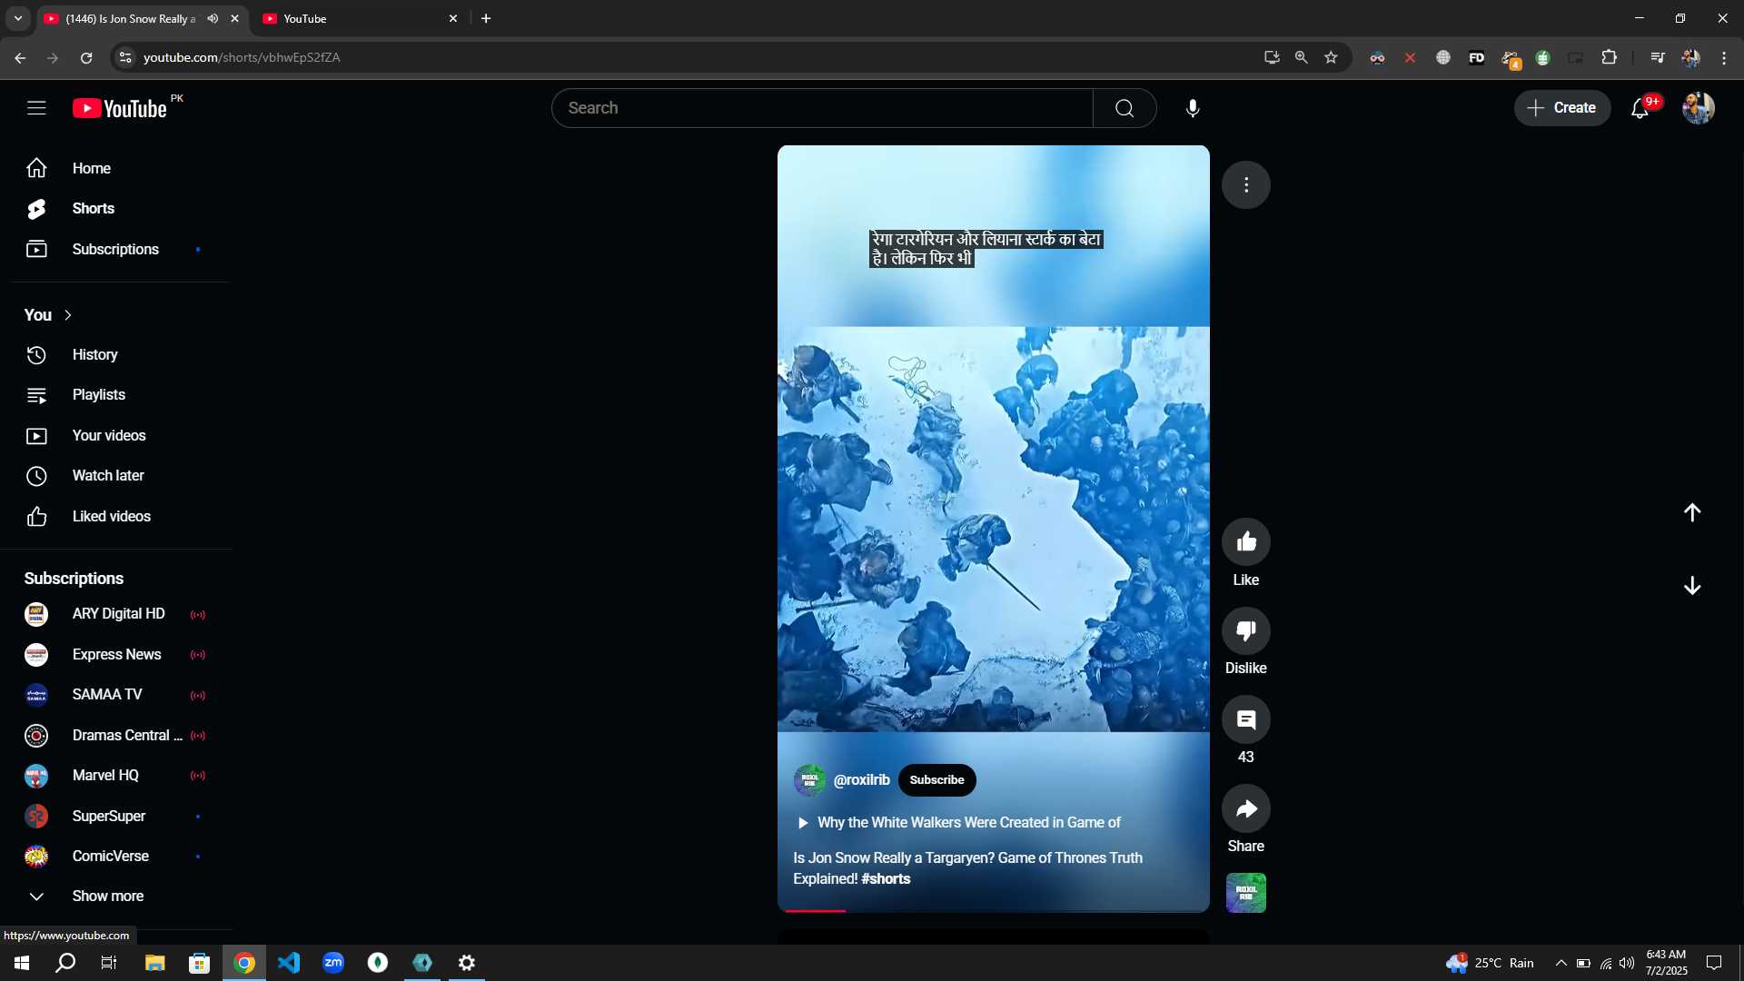Go to next short with down arrow

(x=1692, y=586)
